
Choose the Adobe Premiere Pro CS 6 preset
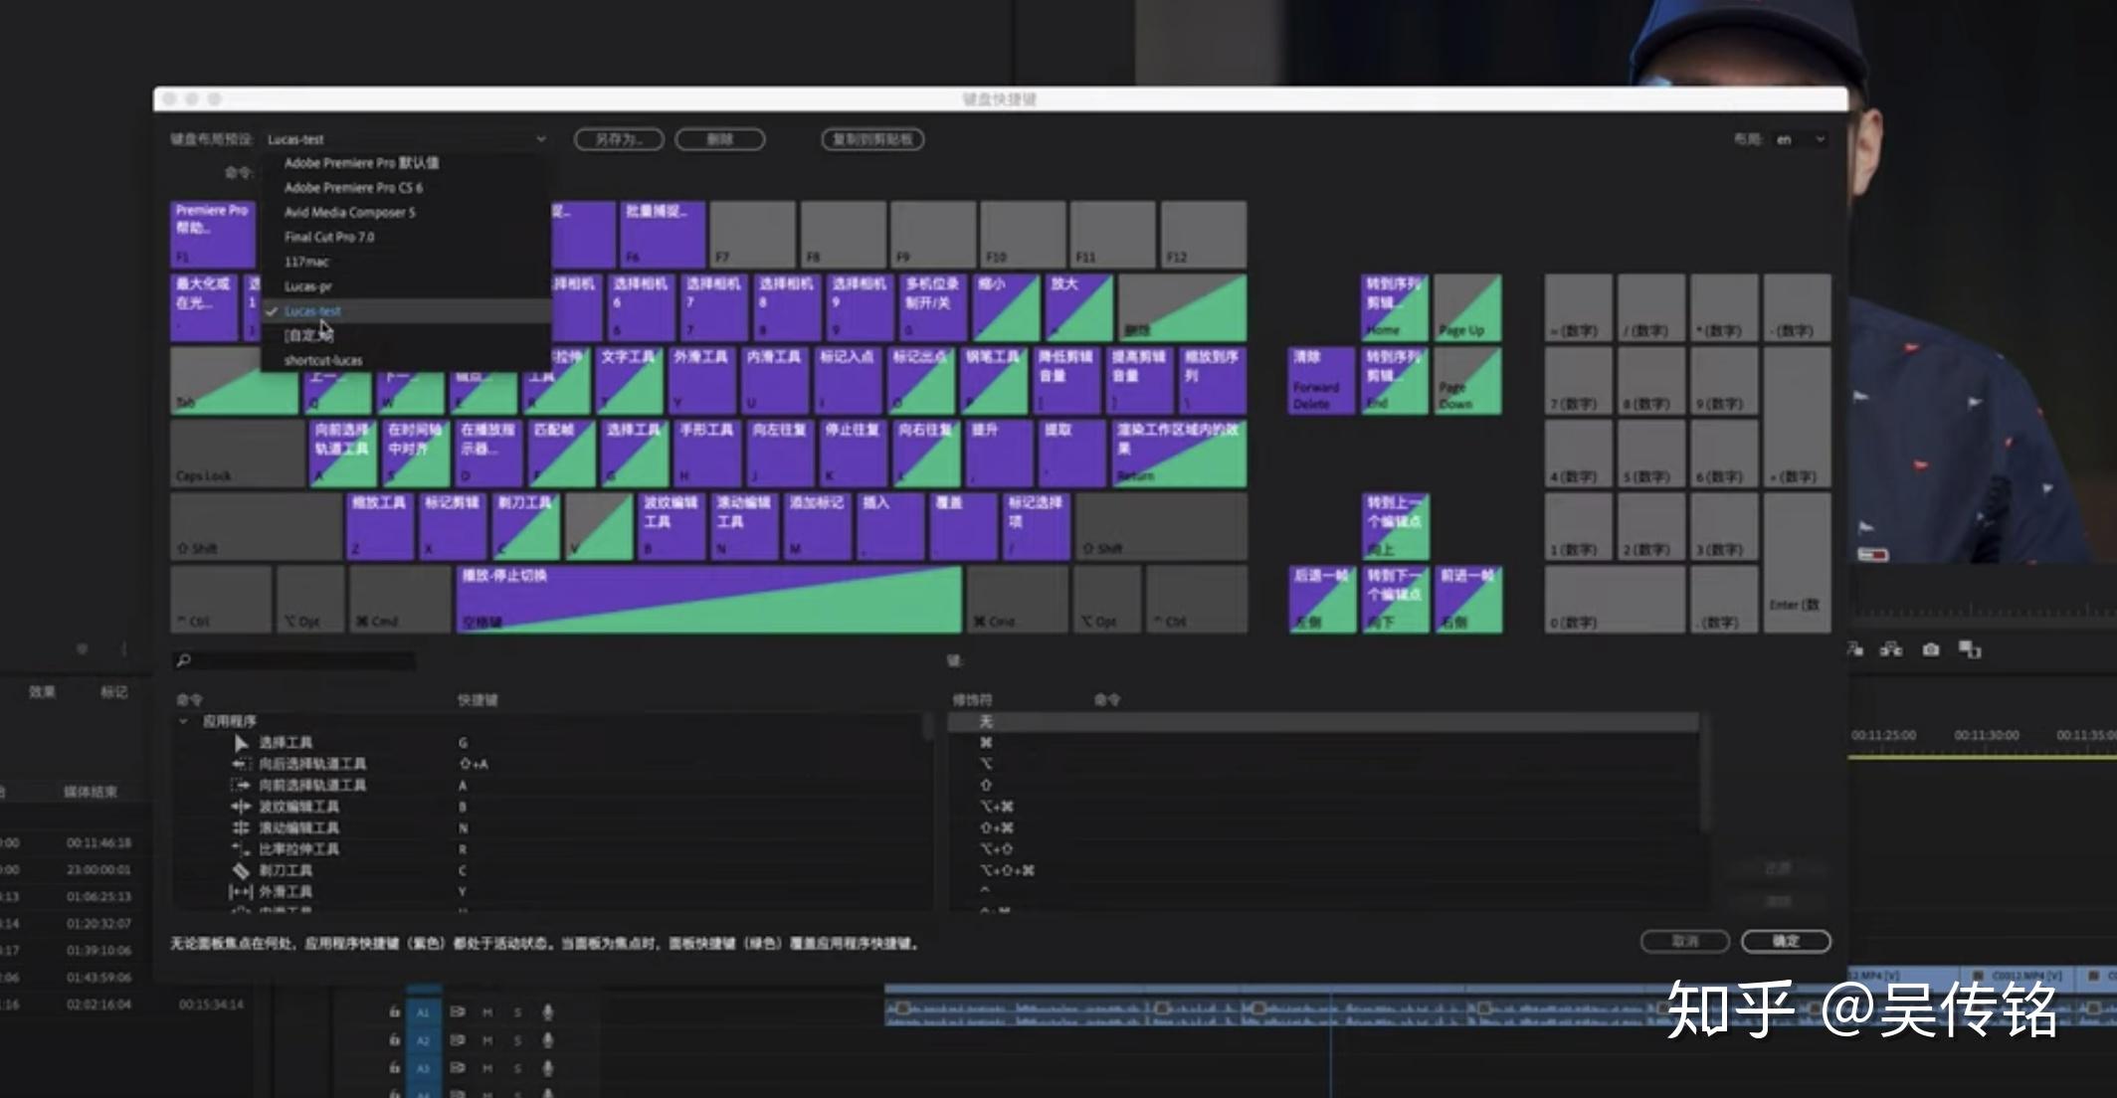(x=407, y=188)
